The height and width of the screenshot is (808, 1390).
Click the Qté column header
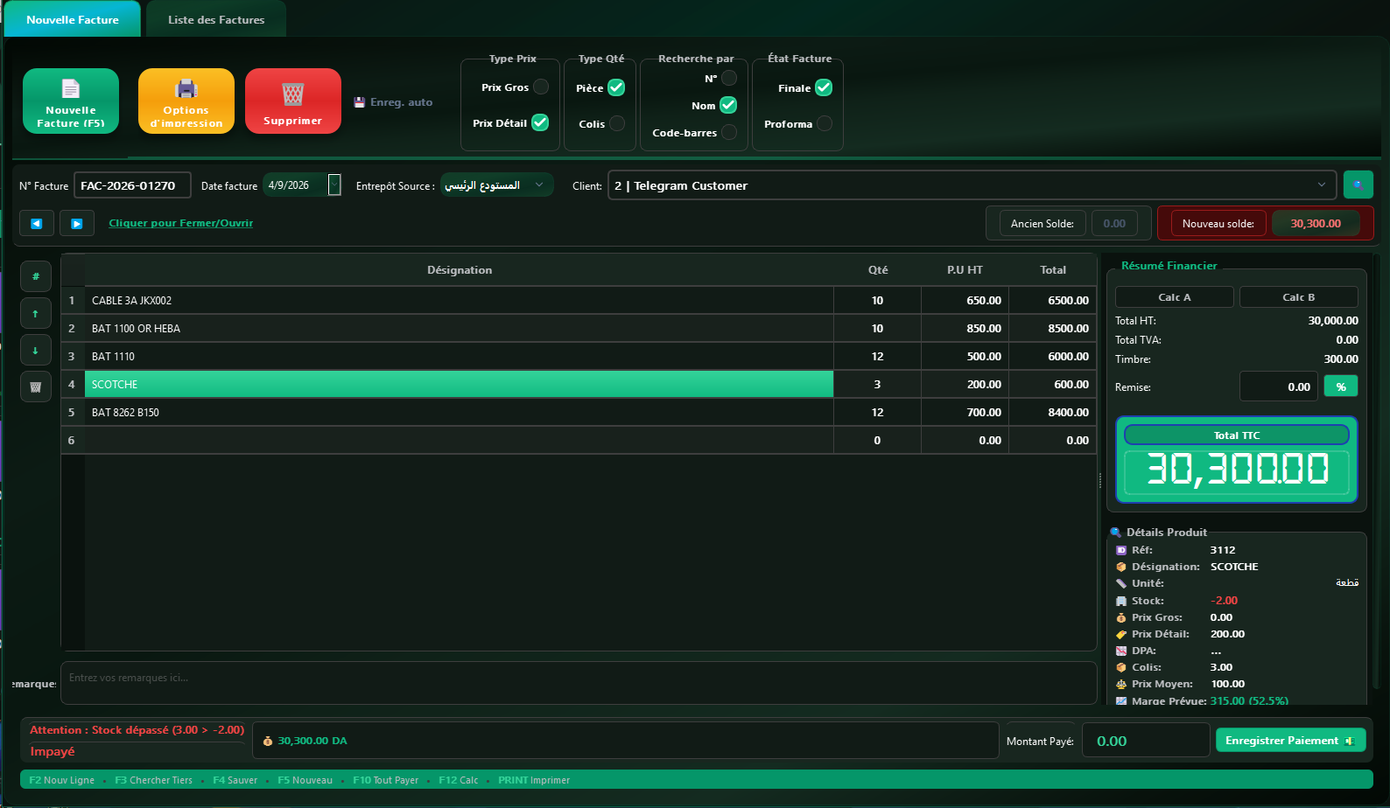point(877,269)
